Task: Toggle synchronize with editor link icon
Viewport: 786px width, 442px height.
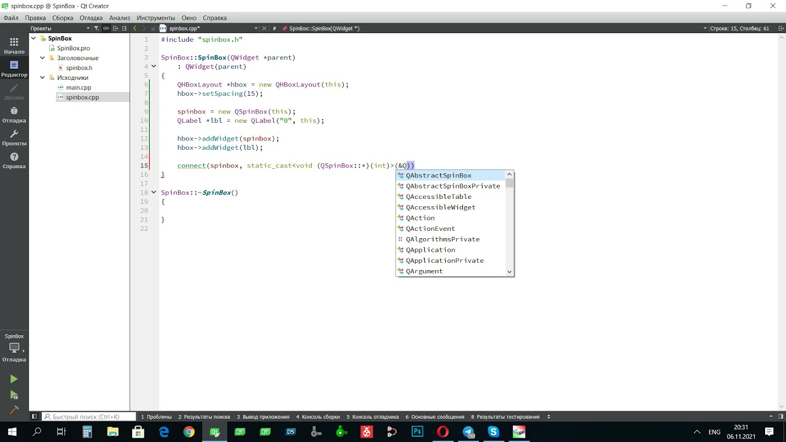Action: coord(106,28)
